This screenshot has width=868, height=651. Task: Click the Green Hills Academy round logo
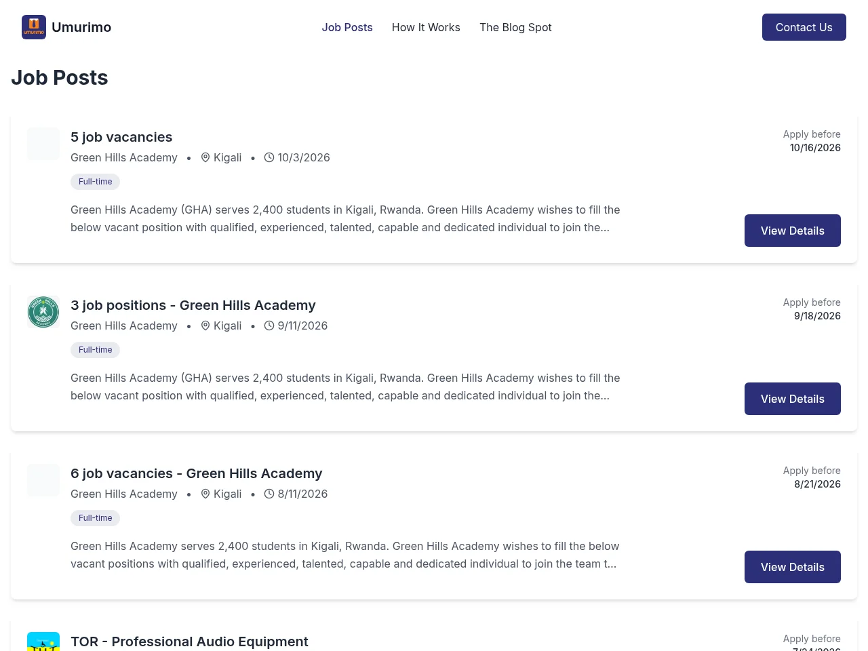[x=43, y=312]
